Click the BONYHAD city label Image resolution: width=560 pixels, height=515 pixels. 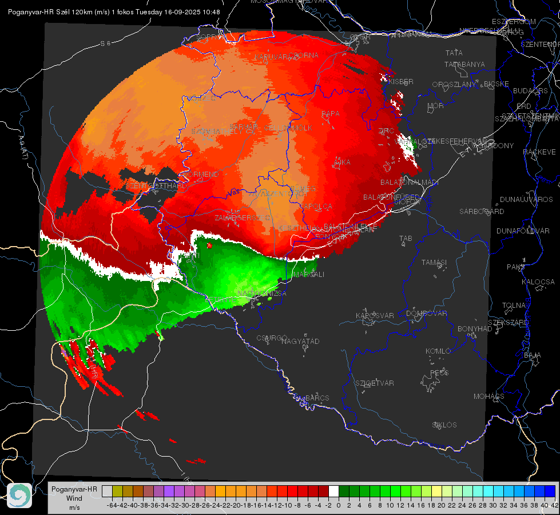click(x=475, y=329)
